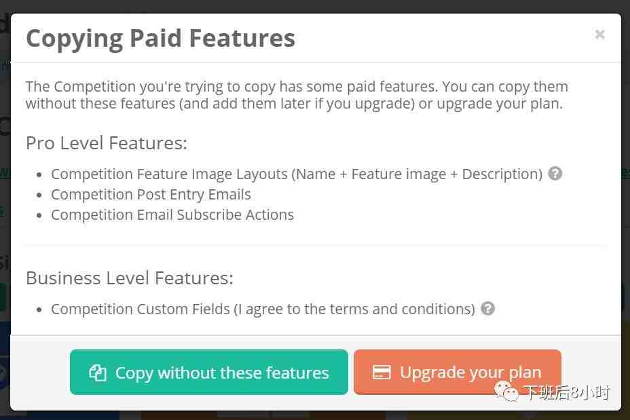The width and height of the screenshot is (630, 420).
Task: Select Competition Email Subscribe Actions item
Action: (172, 215)
